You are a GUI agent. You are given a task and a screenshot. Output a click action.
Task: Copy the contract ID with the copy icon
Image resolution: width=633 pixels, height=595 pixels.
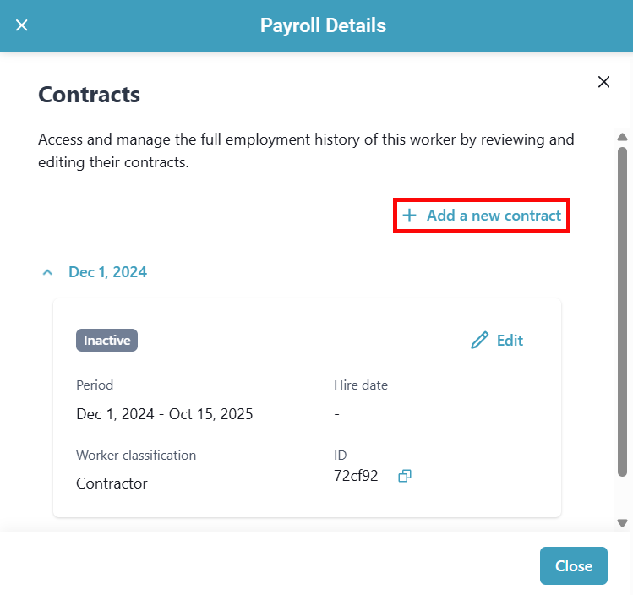point(405,476)
